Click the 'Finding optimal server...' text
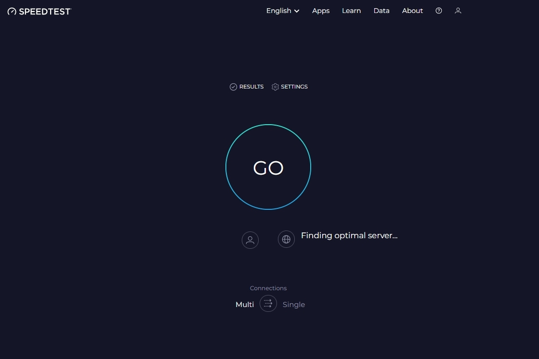Screen dimensions: 539x359 349,235
